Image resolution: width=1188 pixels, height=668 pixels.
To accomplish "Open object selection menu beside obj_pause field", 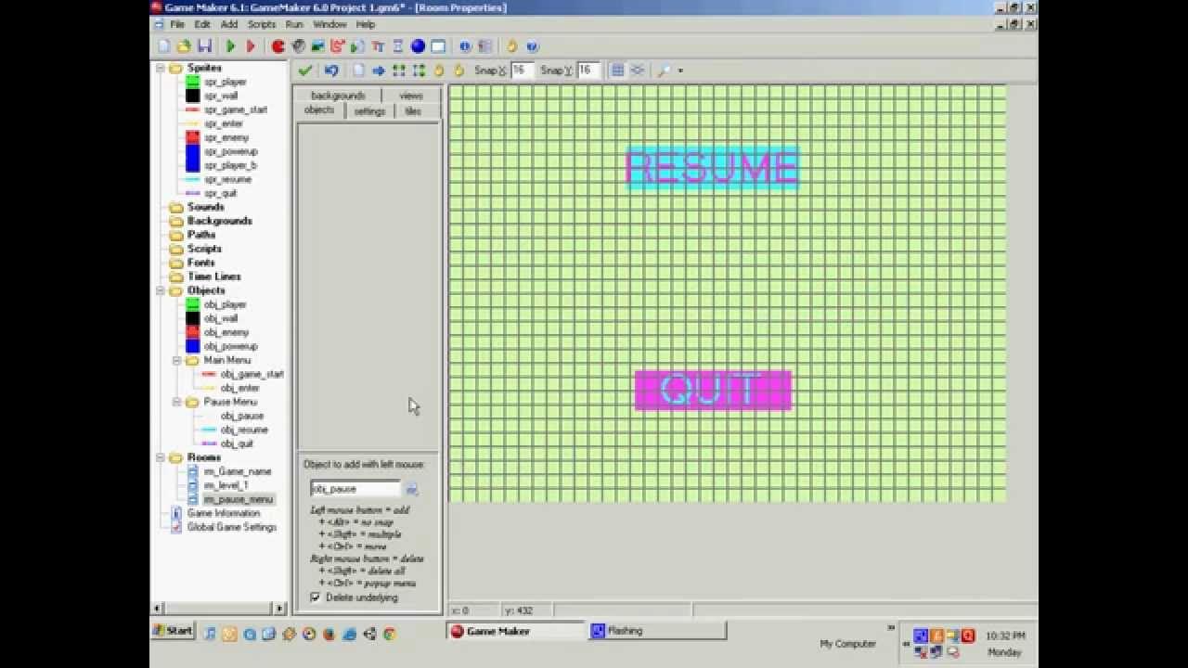I will pos(412,489).
